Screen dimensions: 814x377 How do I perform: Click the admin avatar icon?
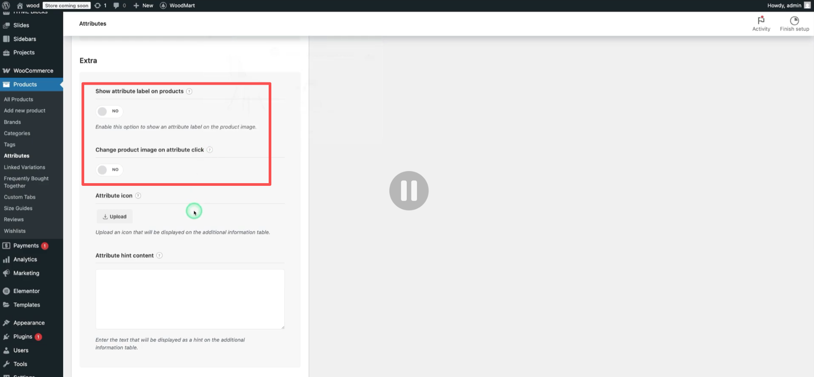click(x=807, y=5)
